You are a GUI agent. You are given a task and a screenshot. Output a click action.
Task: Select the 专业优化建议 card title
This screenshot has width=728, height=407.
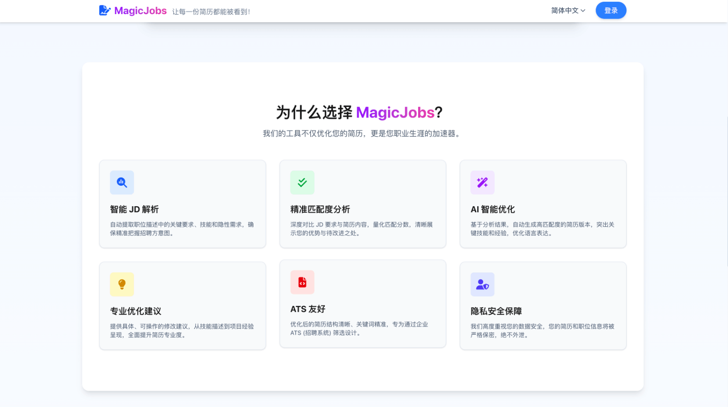[136, 311]
